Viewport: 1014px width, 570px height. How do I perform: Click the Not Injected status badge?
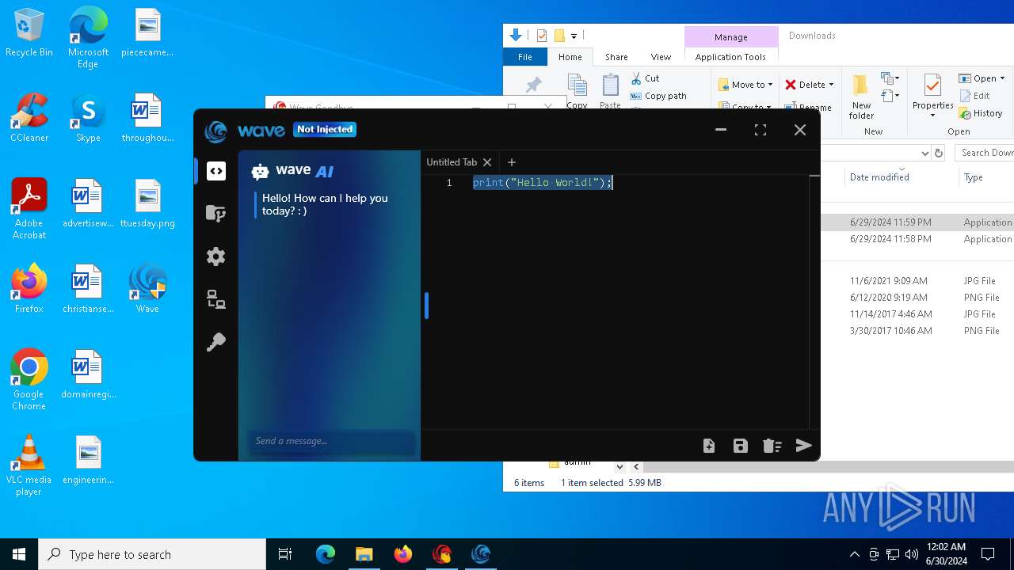click(325, 129)
